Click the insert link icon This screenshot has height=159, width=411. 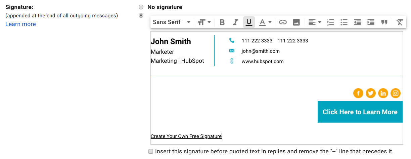[283, 22]
